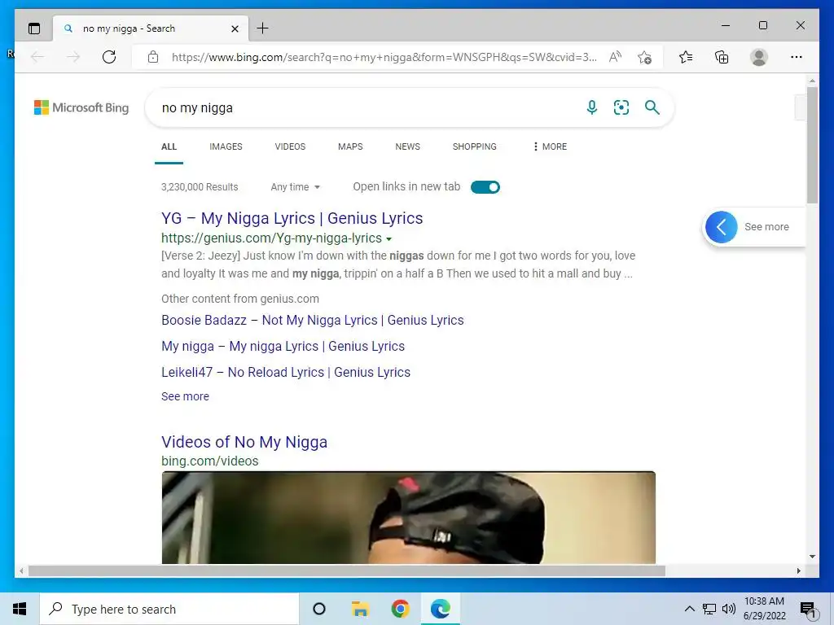Open 'My nigga – My nigga Lyrics' link

(283, 347)
